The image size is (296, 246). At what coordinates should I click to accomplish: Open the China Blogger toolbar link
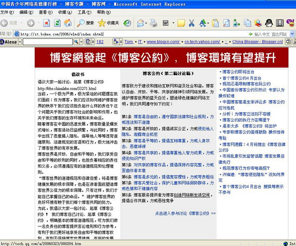(258, 42)
